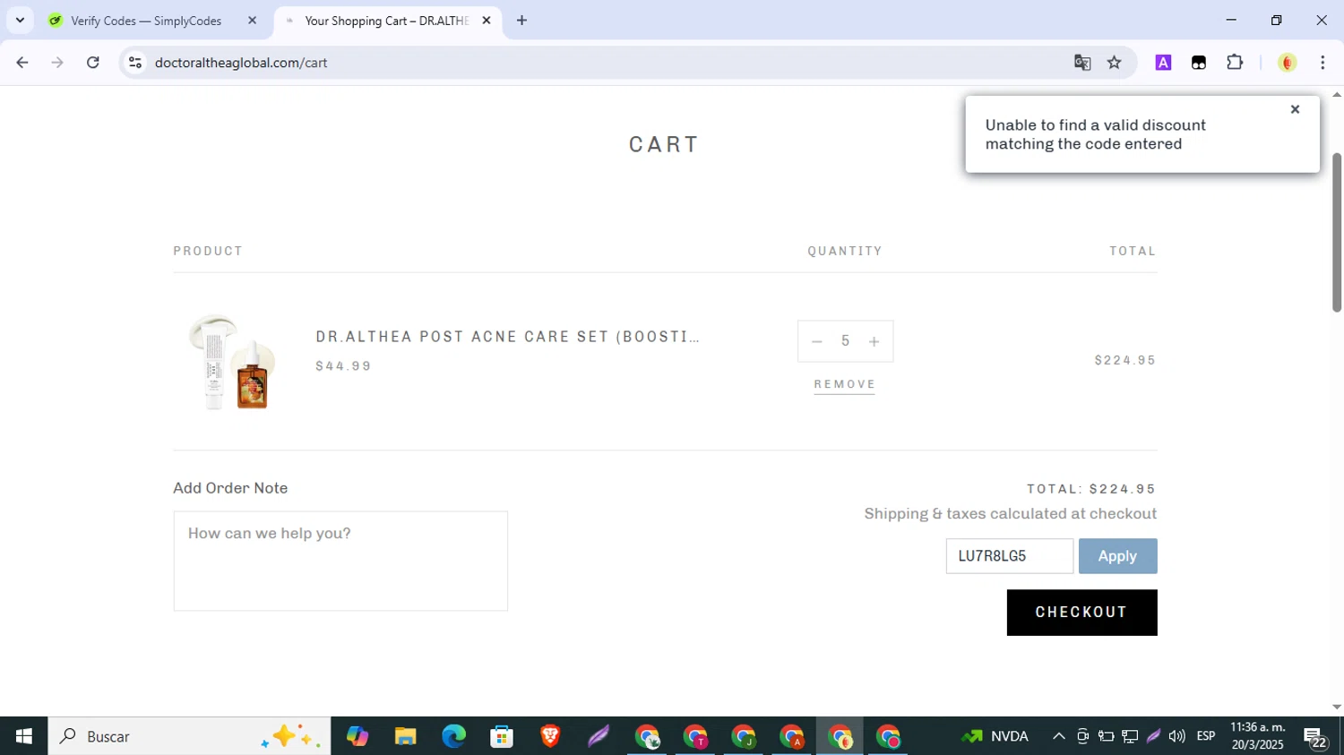The width and height of the screenshot is (1344, 755).
Task: Open Microsoft Store from taskbar
Action: pyautogui.click(x=502, y=736)
